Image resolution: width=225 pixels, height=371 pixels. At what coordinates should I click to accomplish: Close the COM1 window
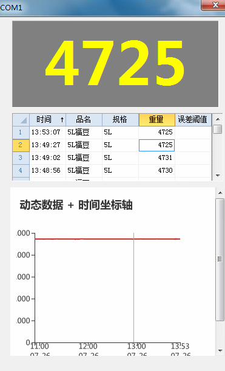click(213, 5)
